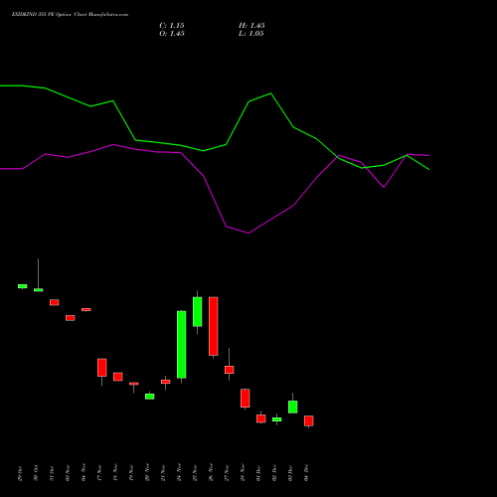
Task: Select the 26 Nov date label
Action: coord(211,473)
